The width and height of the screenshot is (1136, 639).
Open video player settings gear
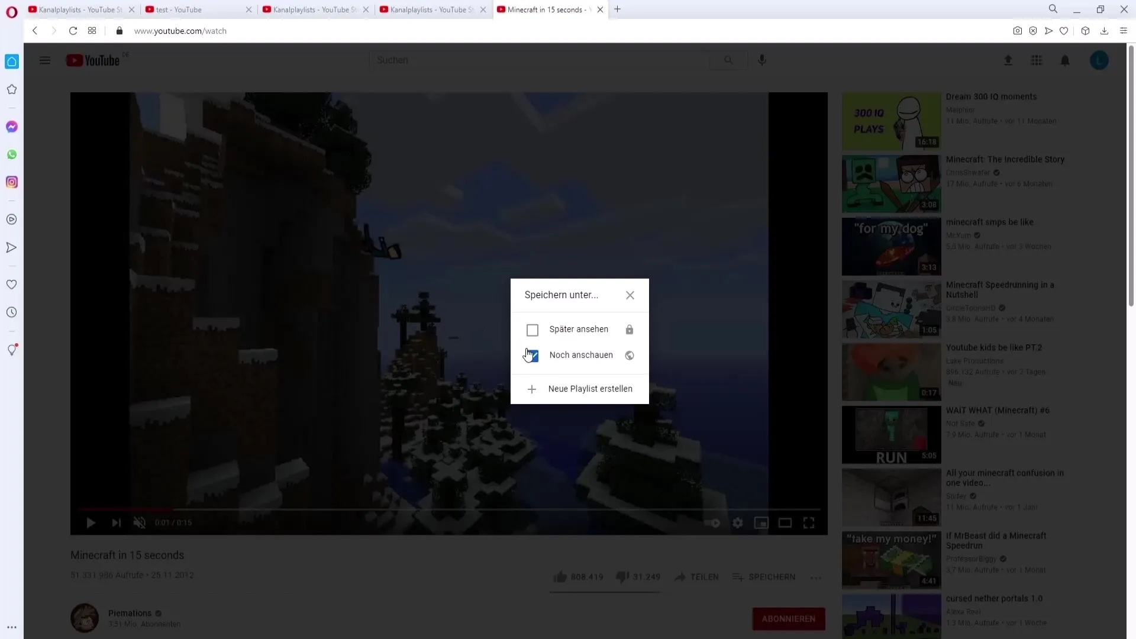(x=738, y=523)
